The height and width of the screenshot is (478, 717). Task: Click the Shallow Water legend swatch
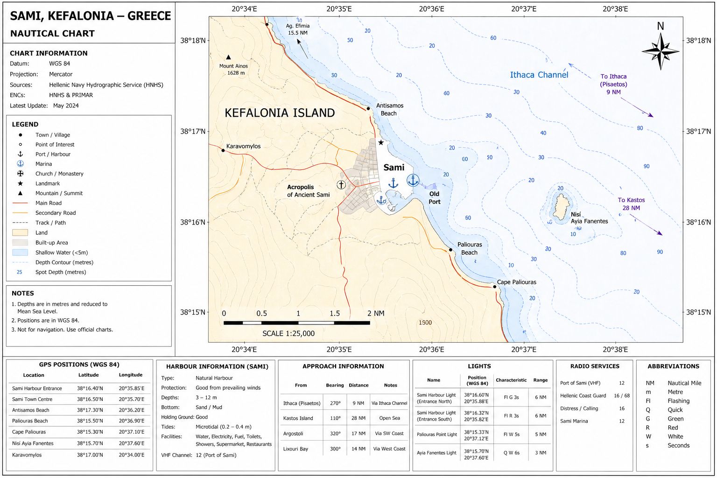click(x=20, y=253)
